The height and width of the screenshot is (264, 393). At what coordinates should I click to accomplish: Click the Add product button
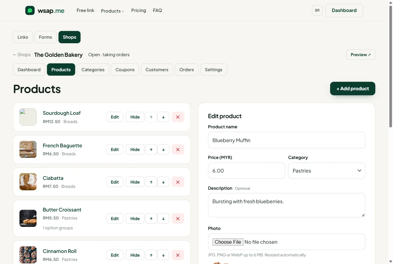[x=352, y=89]
